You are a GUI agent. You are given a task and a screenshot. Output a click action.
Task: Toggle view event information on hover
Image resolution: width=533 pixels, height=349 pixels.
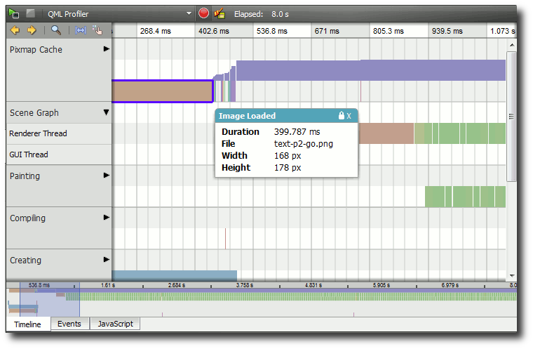click(x=97, y=30)
